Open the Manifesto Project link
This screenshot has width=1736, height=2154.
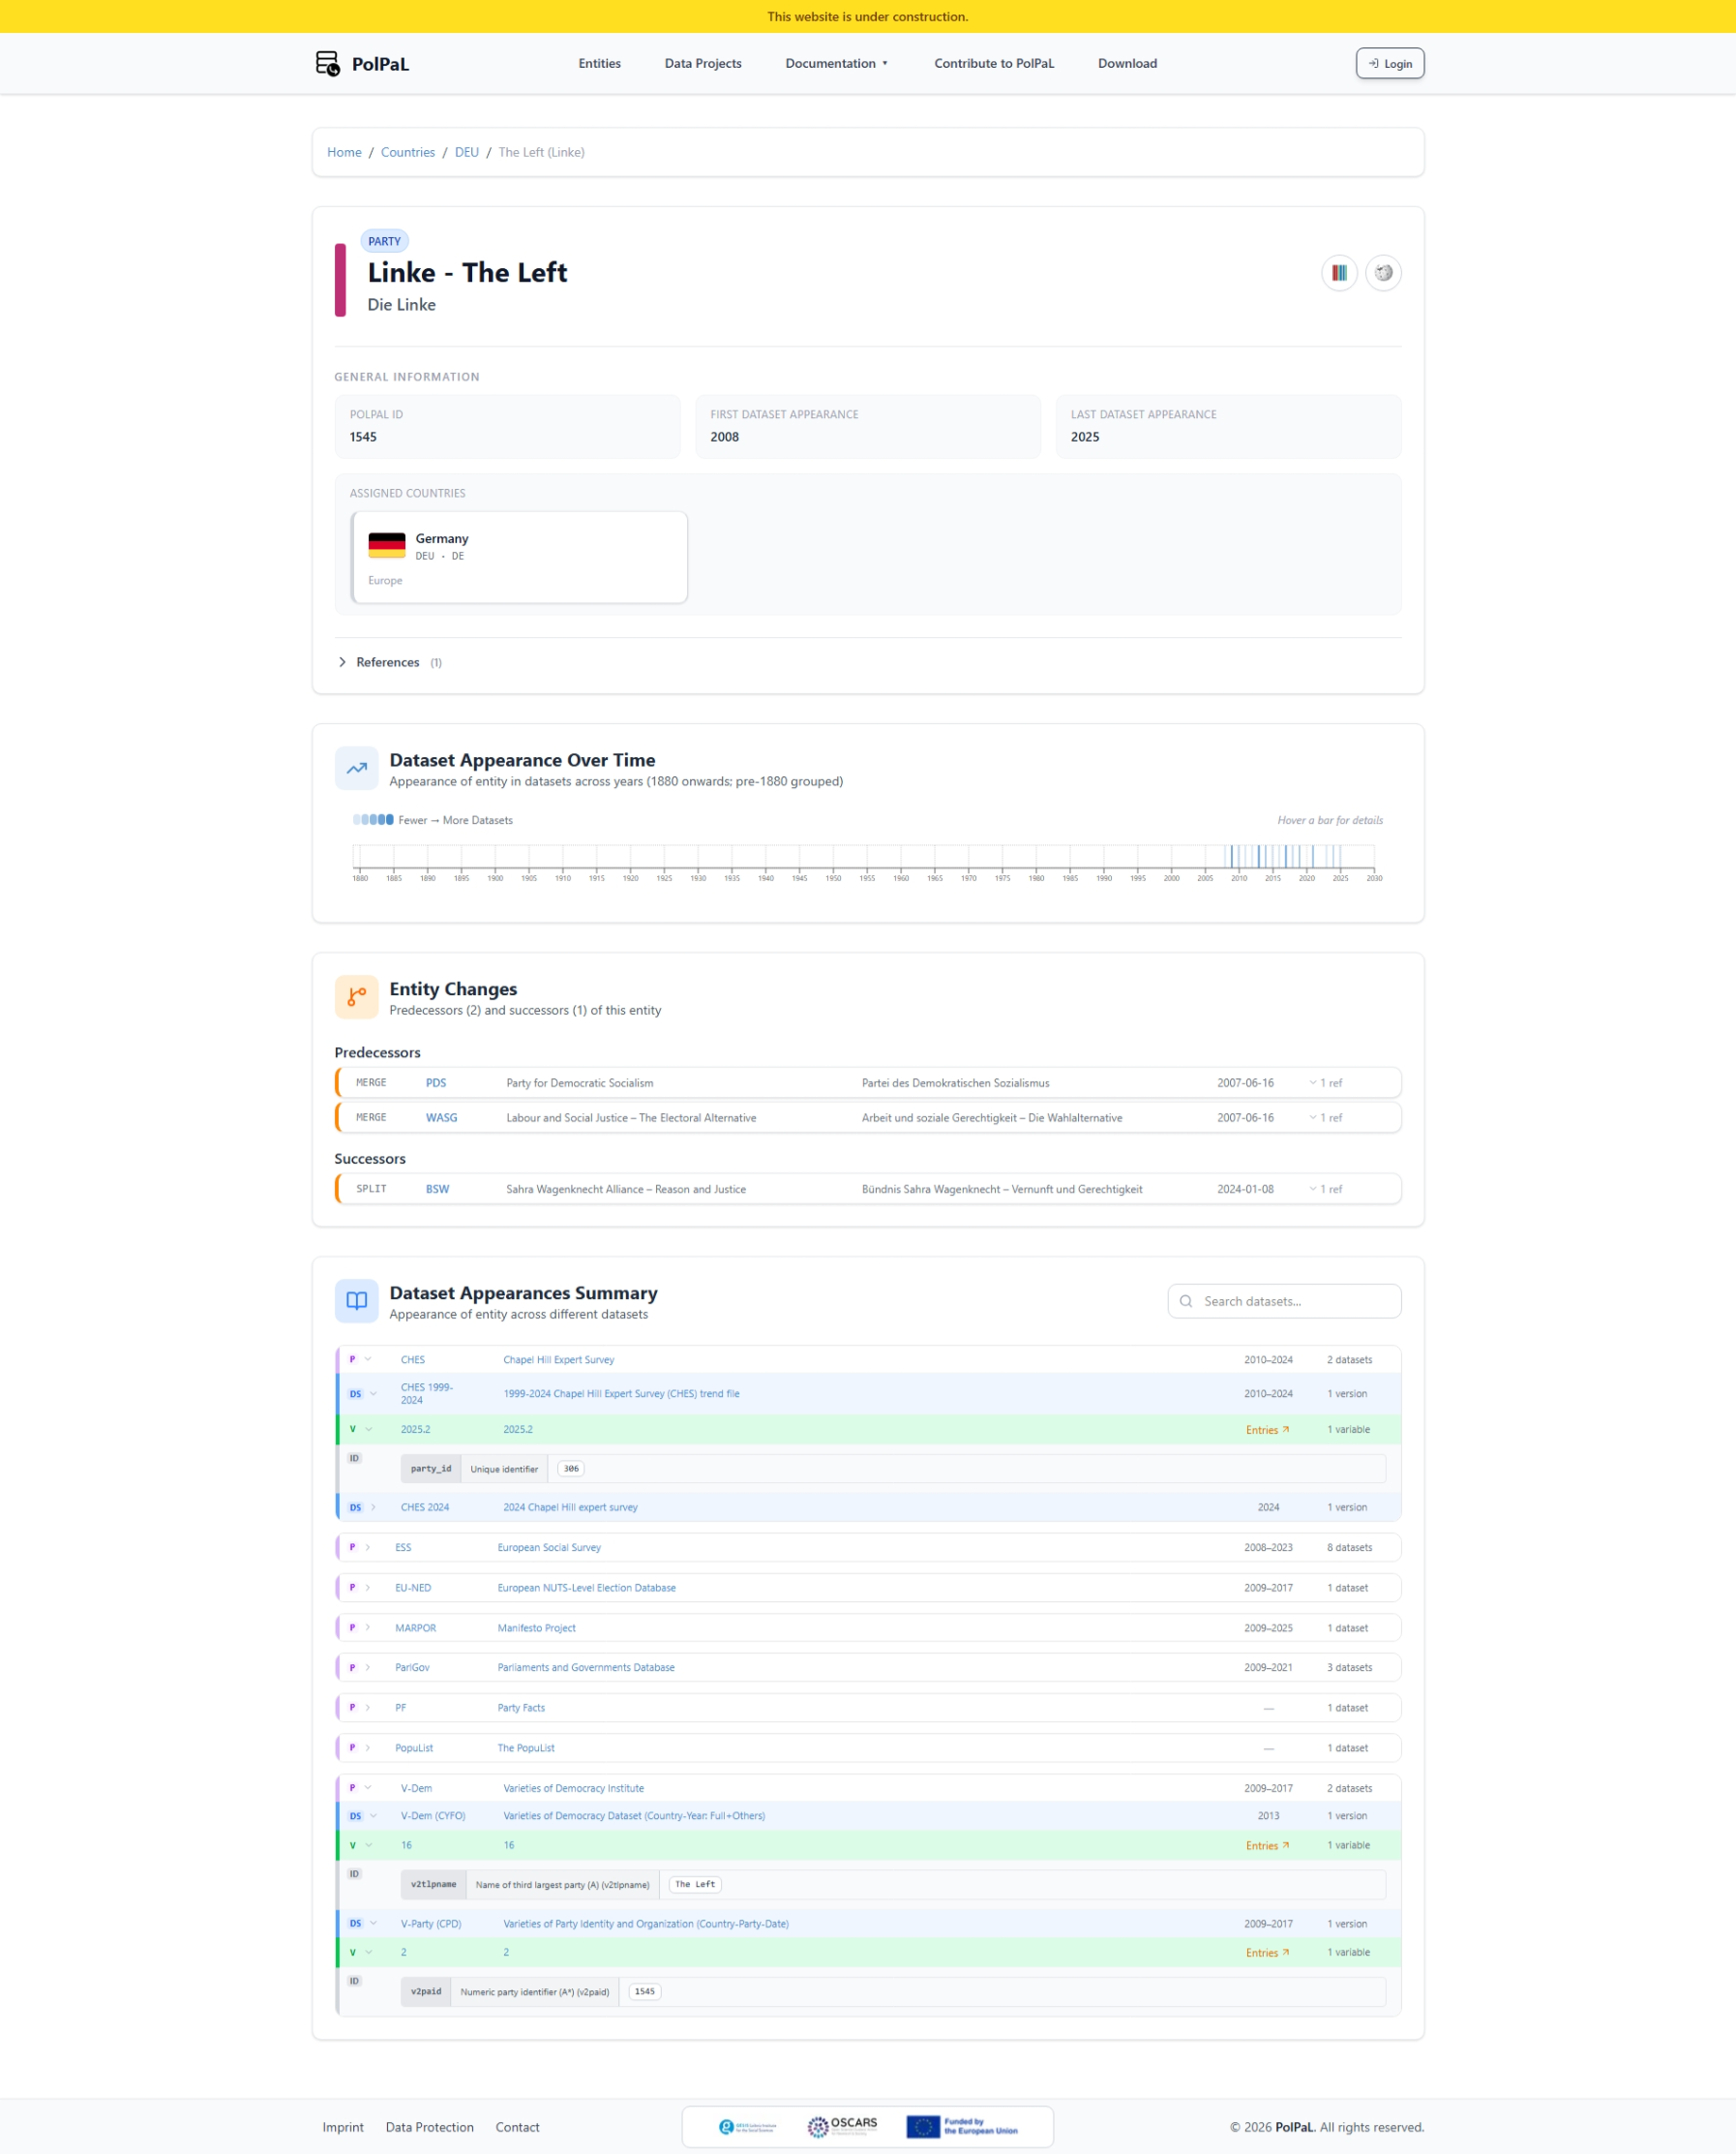[537, 1627]
